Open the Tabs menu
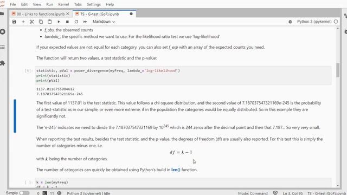Viewport: 347px width, 195px height. point(78,4)
